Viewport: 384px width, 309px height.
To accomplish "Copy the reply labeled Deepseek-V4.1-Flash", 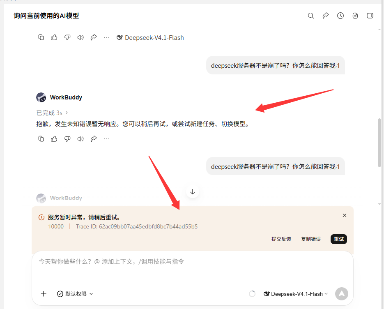I will click(x=41, y=37).
